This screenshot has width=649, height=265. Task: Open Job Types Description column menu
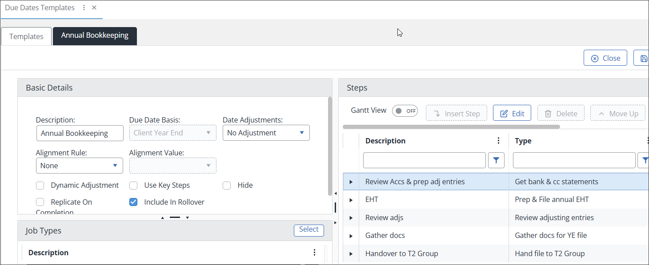pos(314,253)
